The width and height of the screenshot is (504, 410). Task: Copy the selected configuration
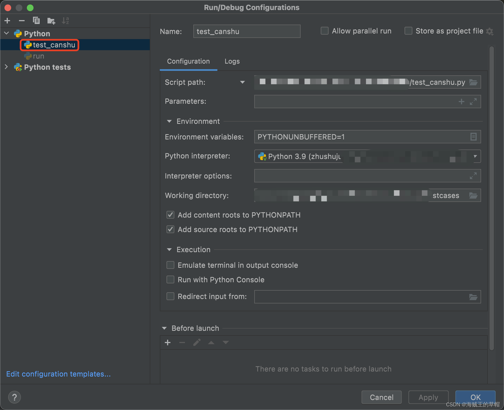pyautogui.click(x=36, y=21)
